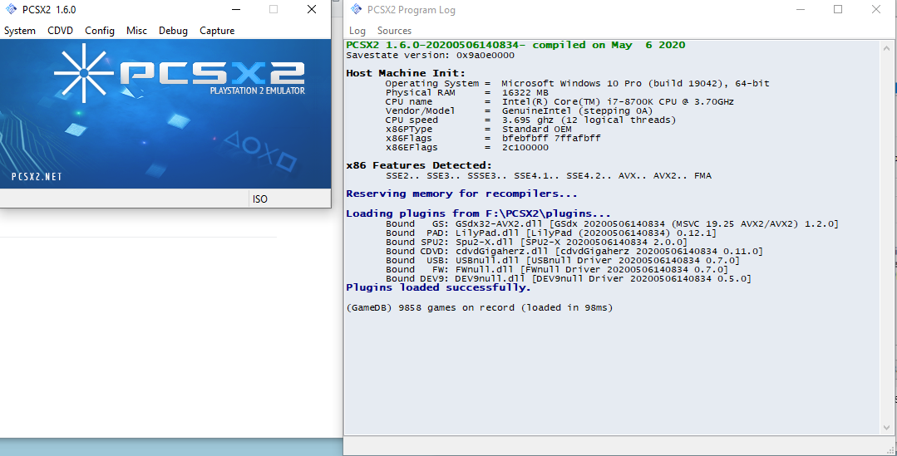Image resolution: width=897 pixels, height=456 pixels.
Task: Click the GameDB 9858 games on record line
Action: click(480, 308)
